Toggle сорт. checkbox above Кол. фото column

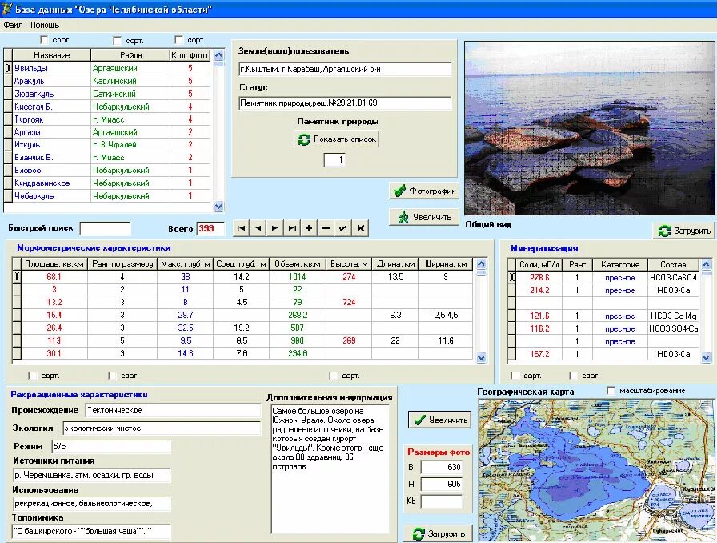(x=178, y=40)
